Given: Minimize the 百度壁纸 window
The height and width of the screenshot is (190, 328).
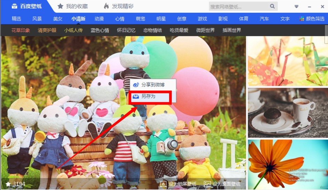Looking at the screenshot, I should point(310,7).
